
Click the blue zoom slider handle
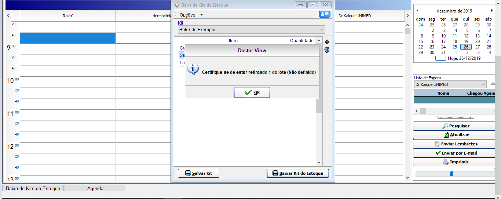(451, 173)
